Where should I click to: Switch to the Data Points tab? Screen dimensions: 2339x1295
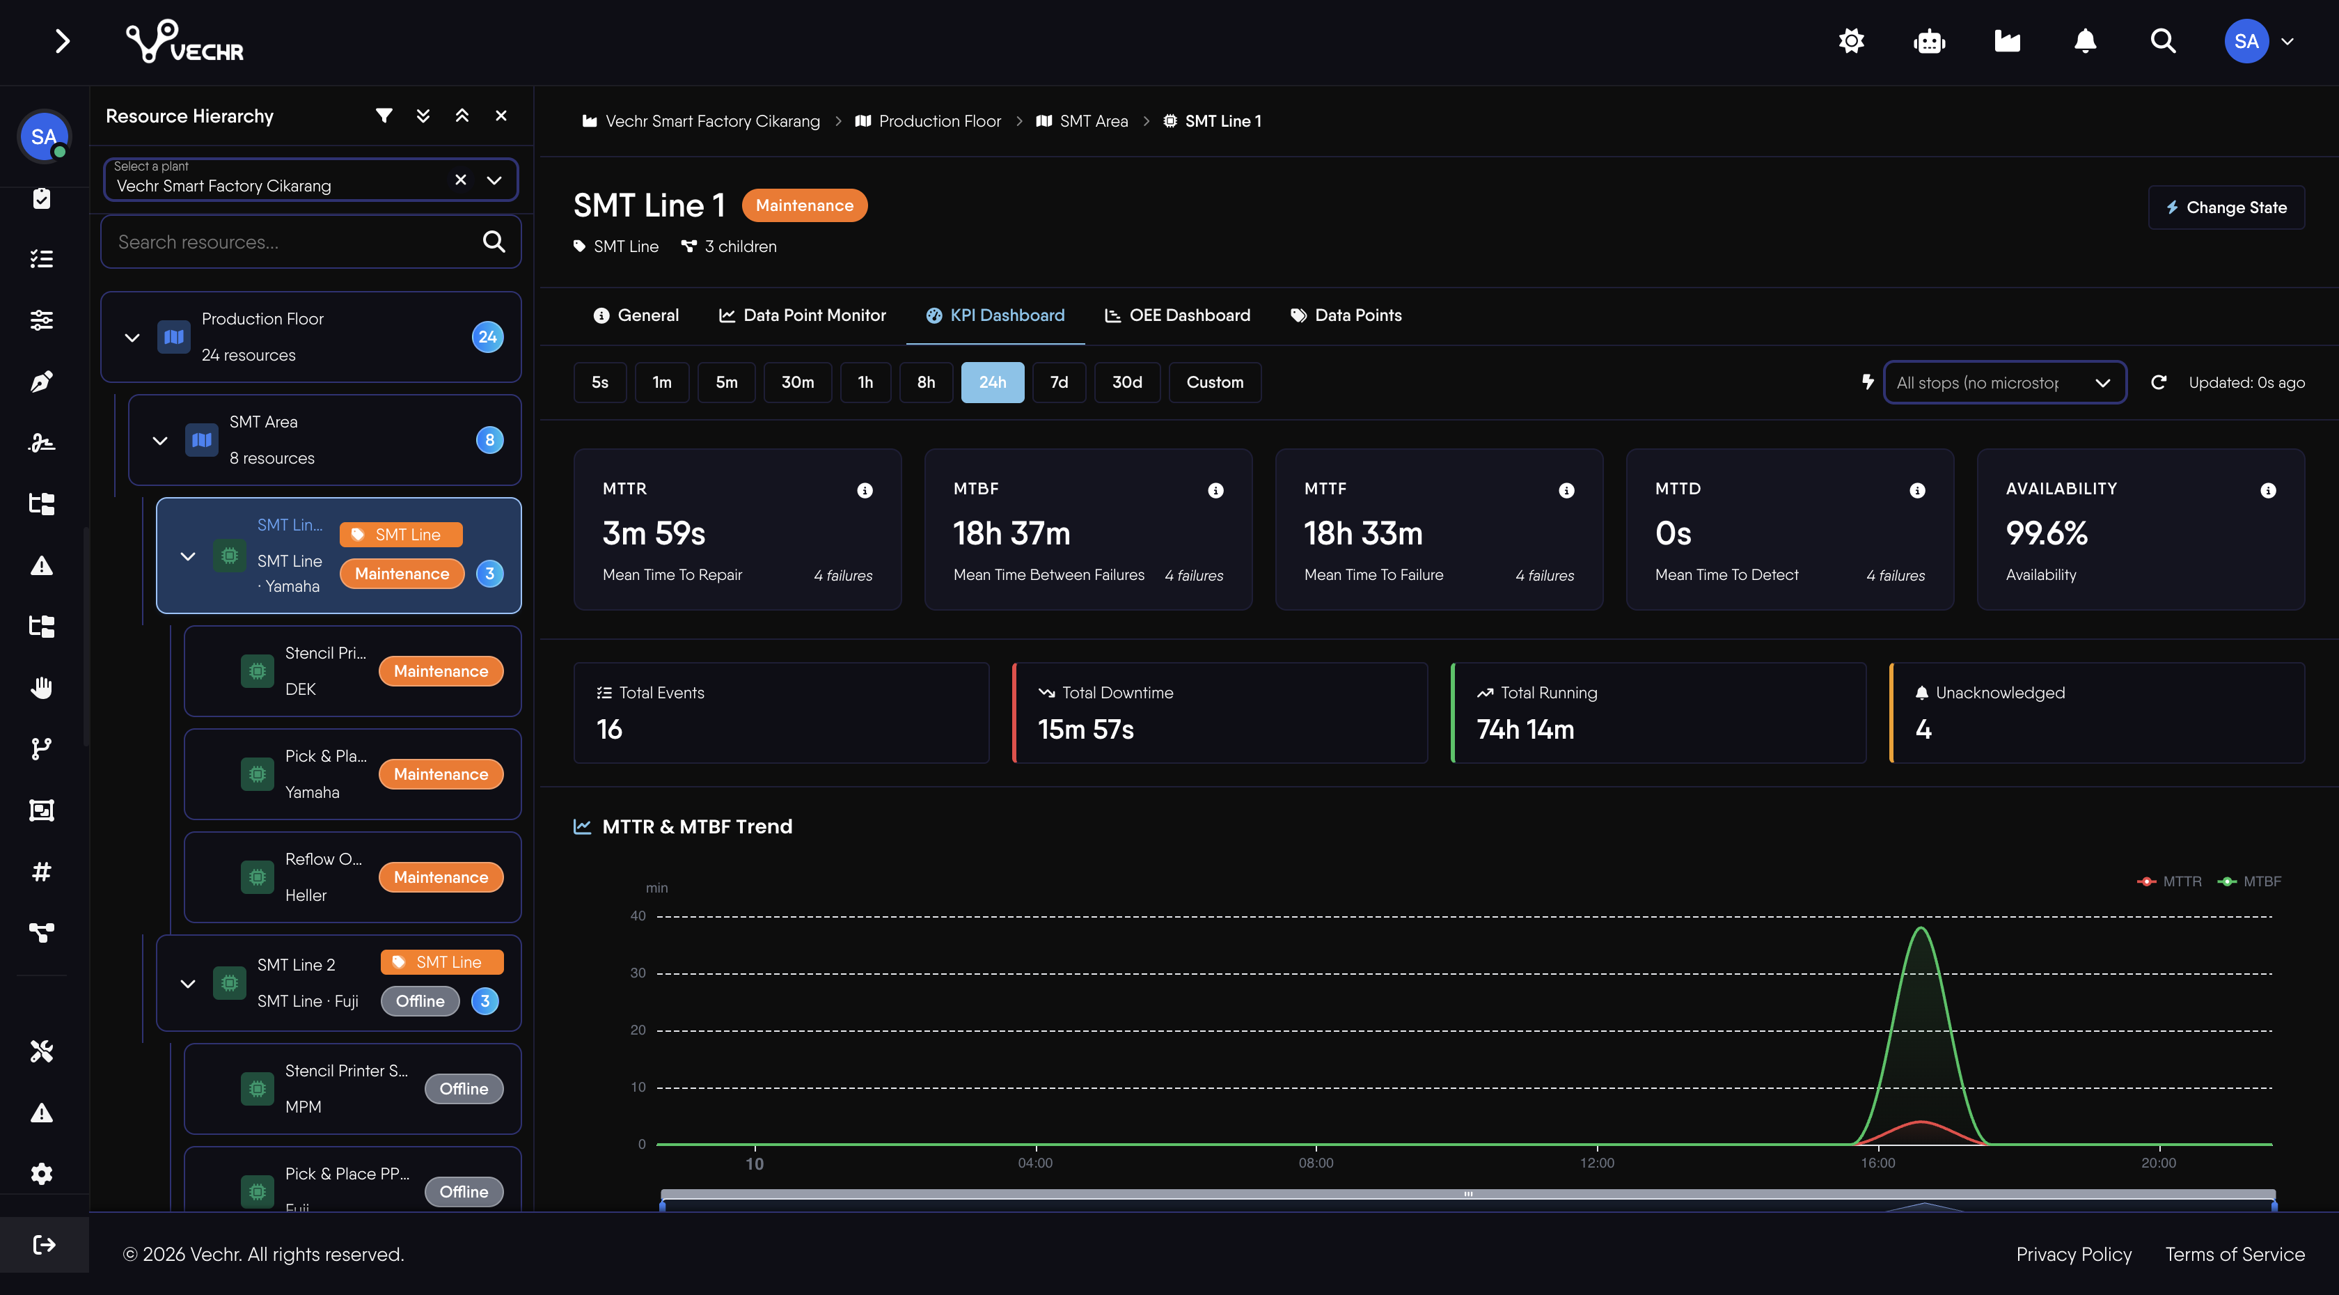(1346, 315)
